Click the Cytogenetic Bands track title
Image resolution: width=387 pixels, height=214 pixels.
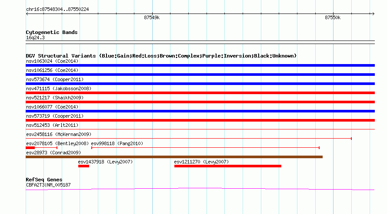tap(52, 32)
